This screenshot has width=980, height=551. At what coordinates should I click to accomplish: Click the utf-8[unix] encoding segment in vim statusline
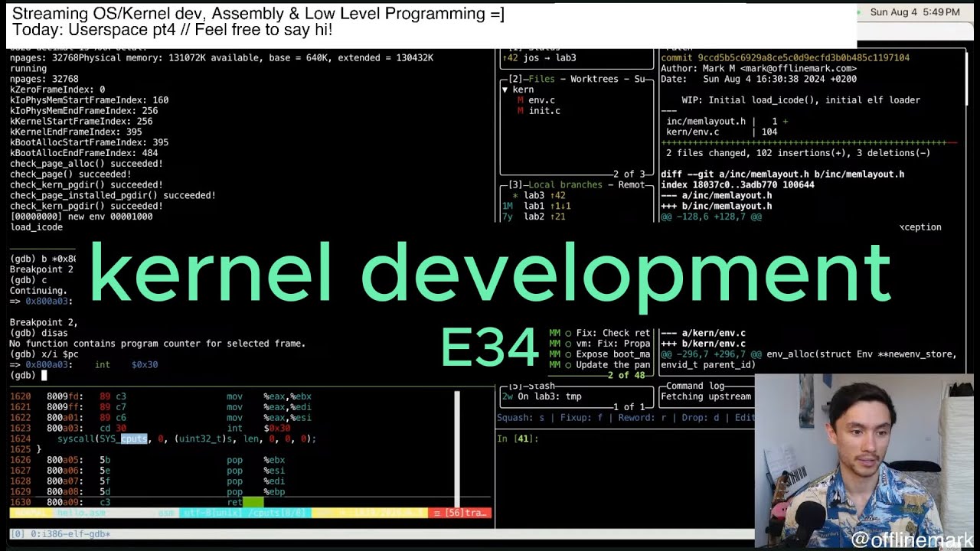(x=211, y=513)
